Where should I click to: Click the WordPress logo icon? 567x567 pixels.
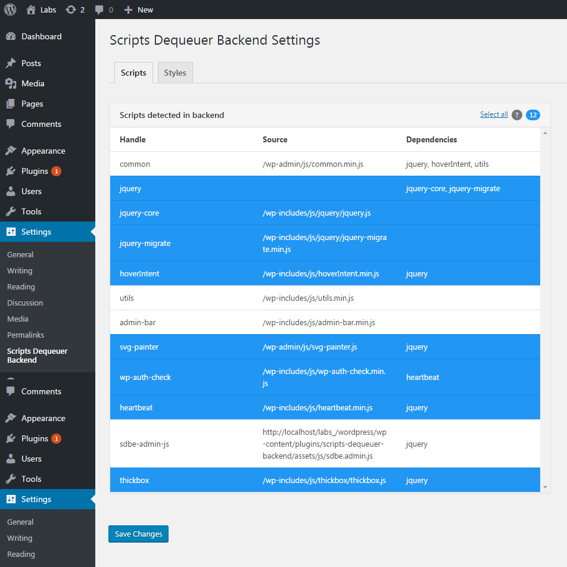(10, 10)
